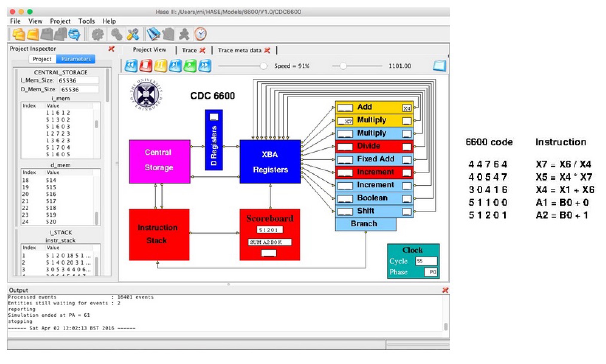606x364 pixels.
Task: Click the grey documents icon in toolbar
Action: pyautogui.click(x=169, y=34)
